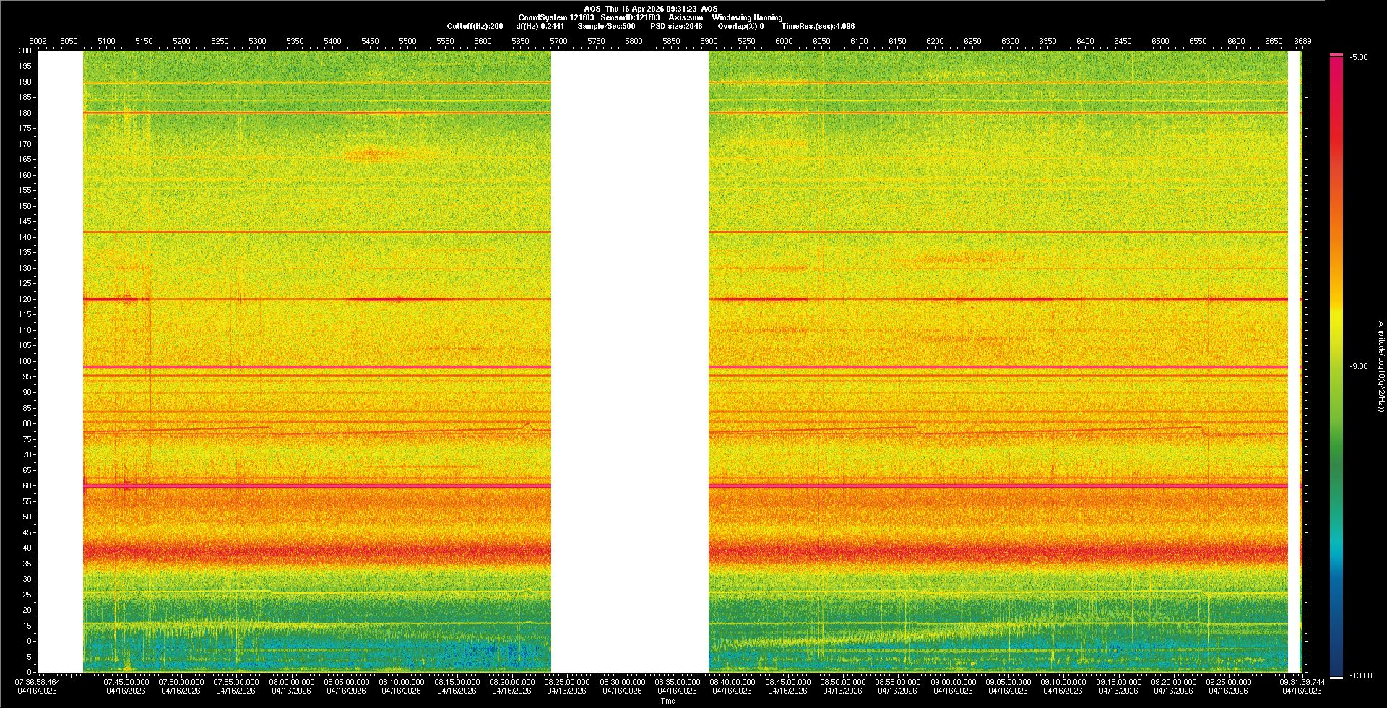Image resolution: width=1387 pixels, height=708 pixels.
Task: Click the red top of amplitude colorbar
Action: tap(1336, 65)
